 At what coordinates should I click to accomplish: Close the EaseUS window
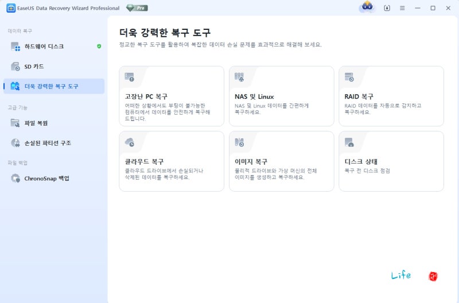(x=448, y=8)
